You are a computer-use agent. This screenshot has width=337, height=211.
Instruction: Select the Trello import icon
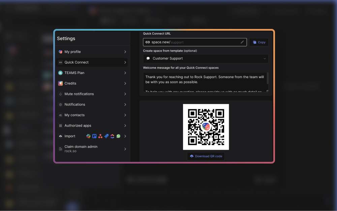pos(94,136)
